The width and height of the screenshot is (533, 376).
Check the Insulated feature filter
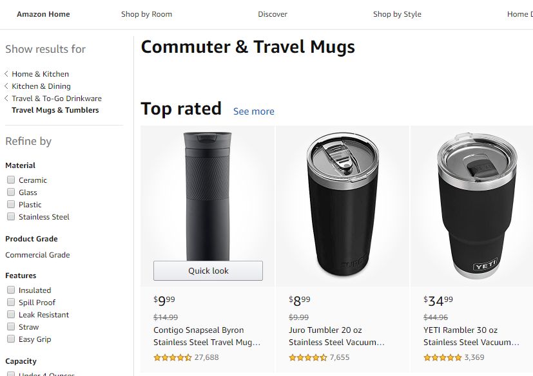pos(11,290)
